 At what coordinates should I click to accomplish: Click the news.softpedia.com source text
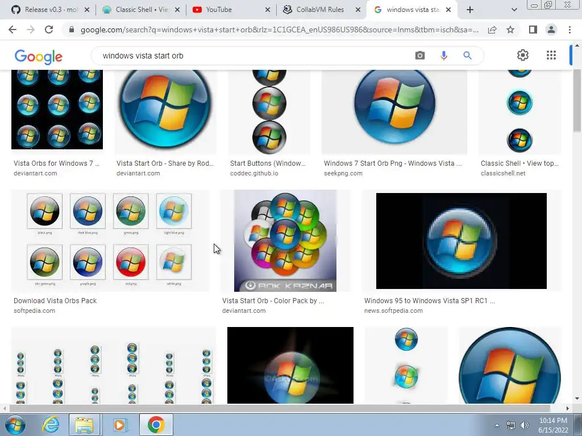tap(393, 311)
